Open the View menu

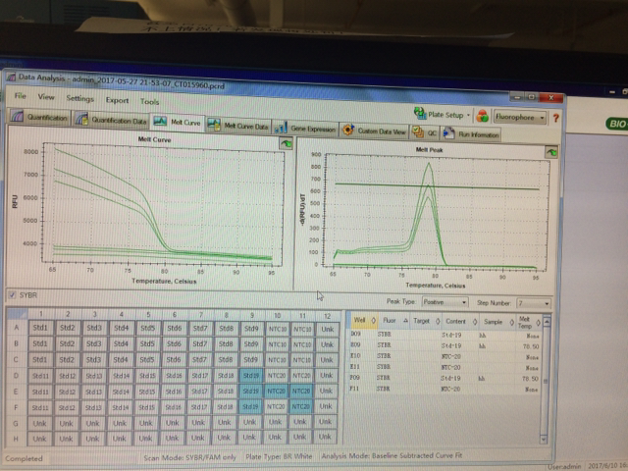46,97
